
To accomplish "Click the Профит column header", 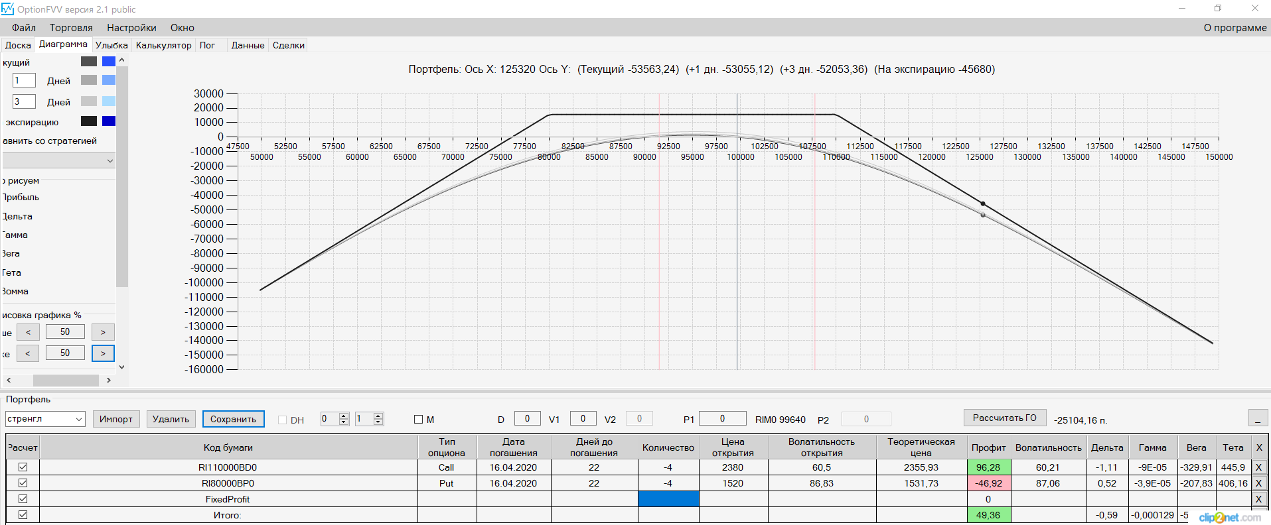I will (988, 447).
